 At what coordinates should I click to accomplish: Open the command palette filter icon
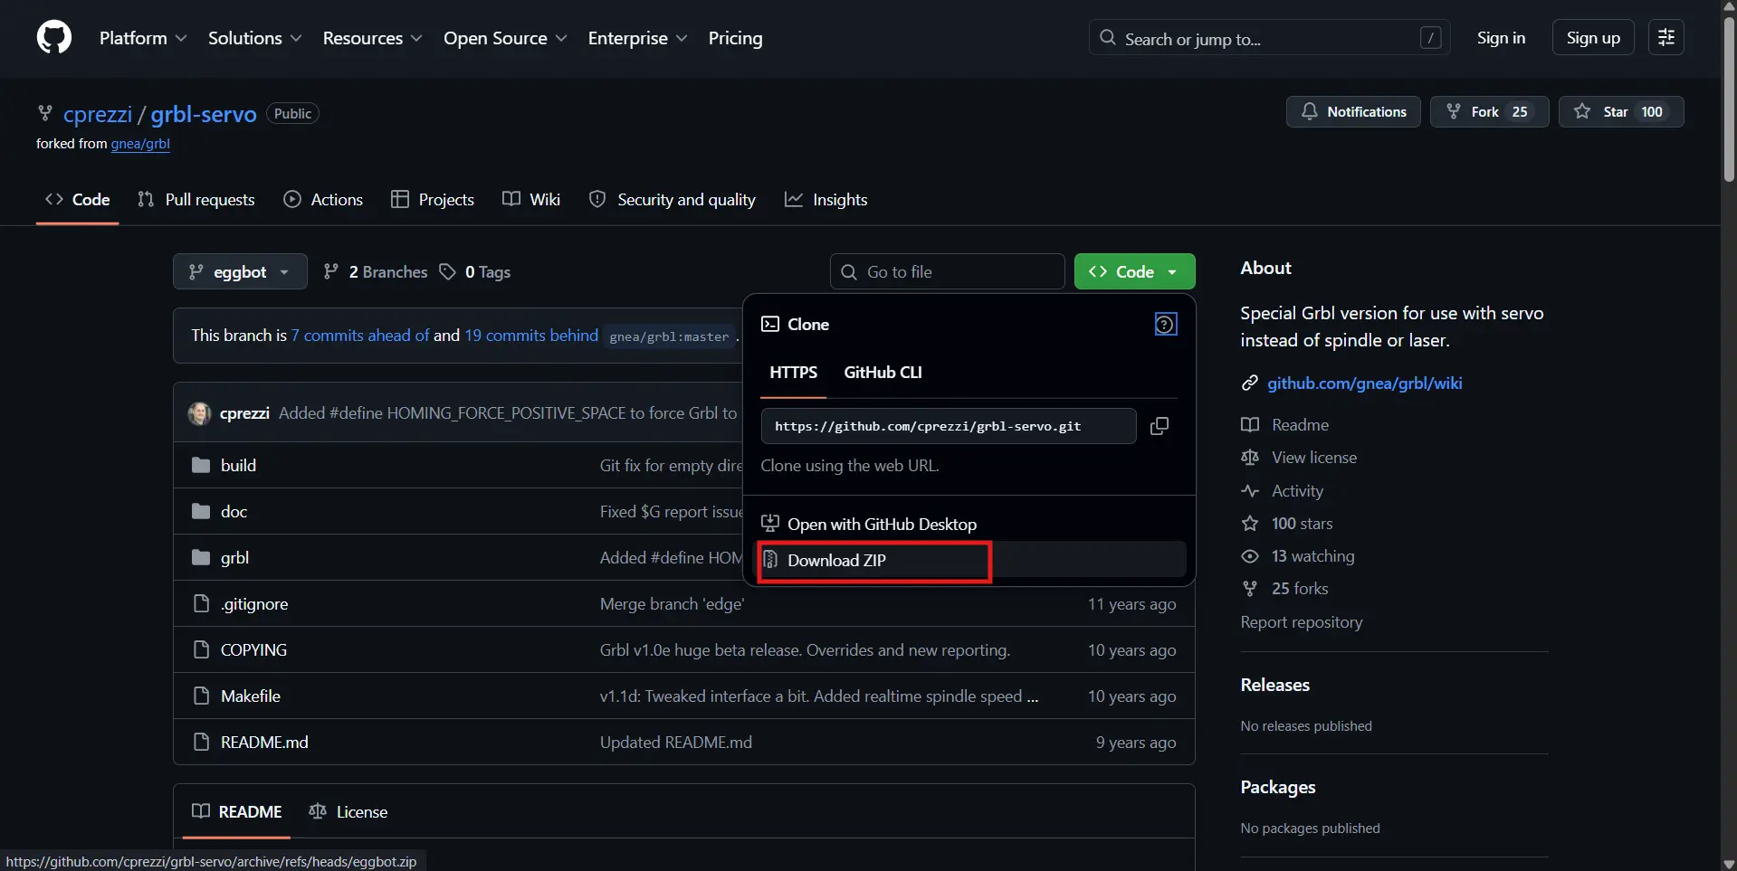pos(1666,37)
